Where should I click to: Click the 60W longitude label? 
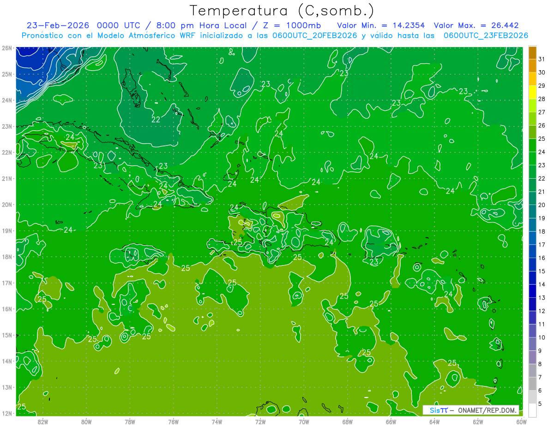[x=522, y=422]
